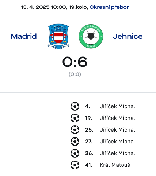Select scorer Král Matouš at minute 41
The image size is (156, 176).
[115, 165]
